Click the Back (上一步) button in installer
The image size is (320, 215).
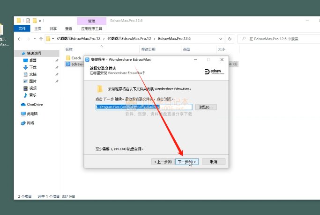coord(163,162)
